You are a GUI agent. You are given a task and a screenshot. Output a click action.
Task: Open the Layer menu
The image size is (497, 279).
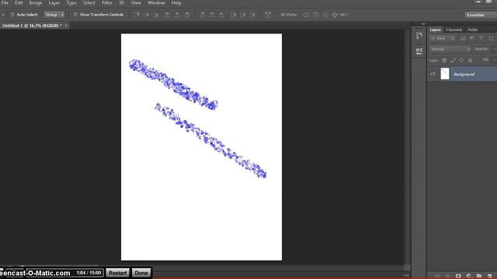(x=54, y=3)
